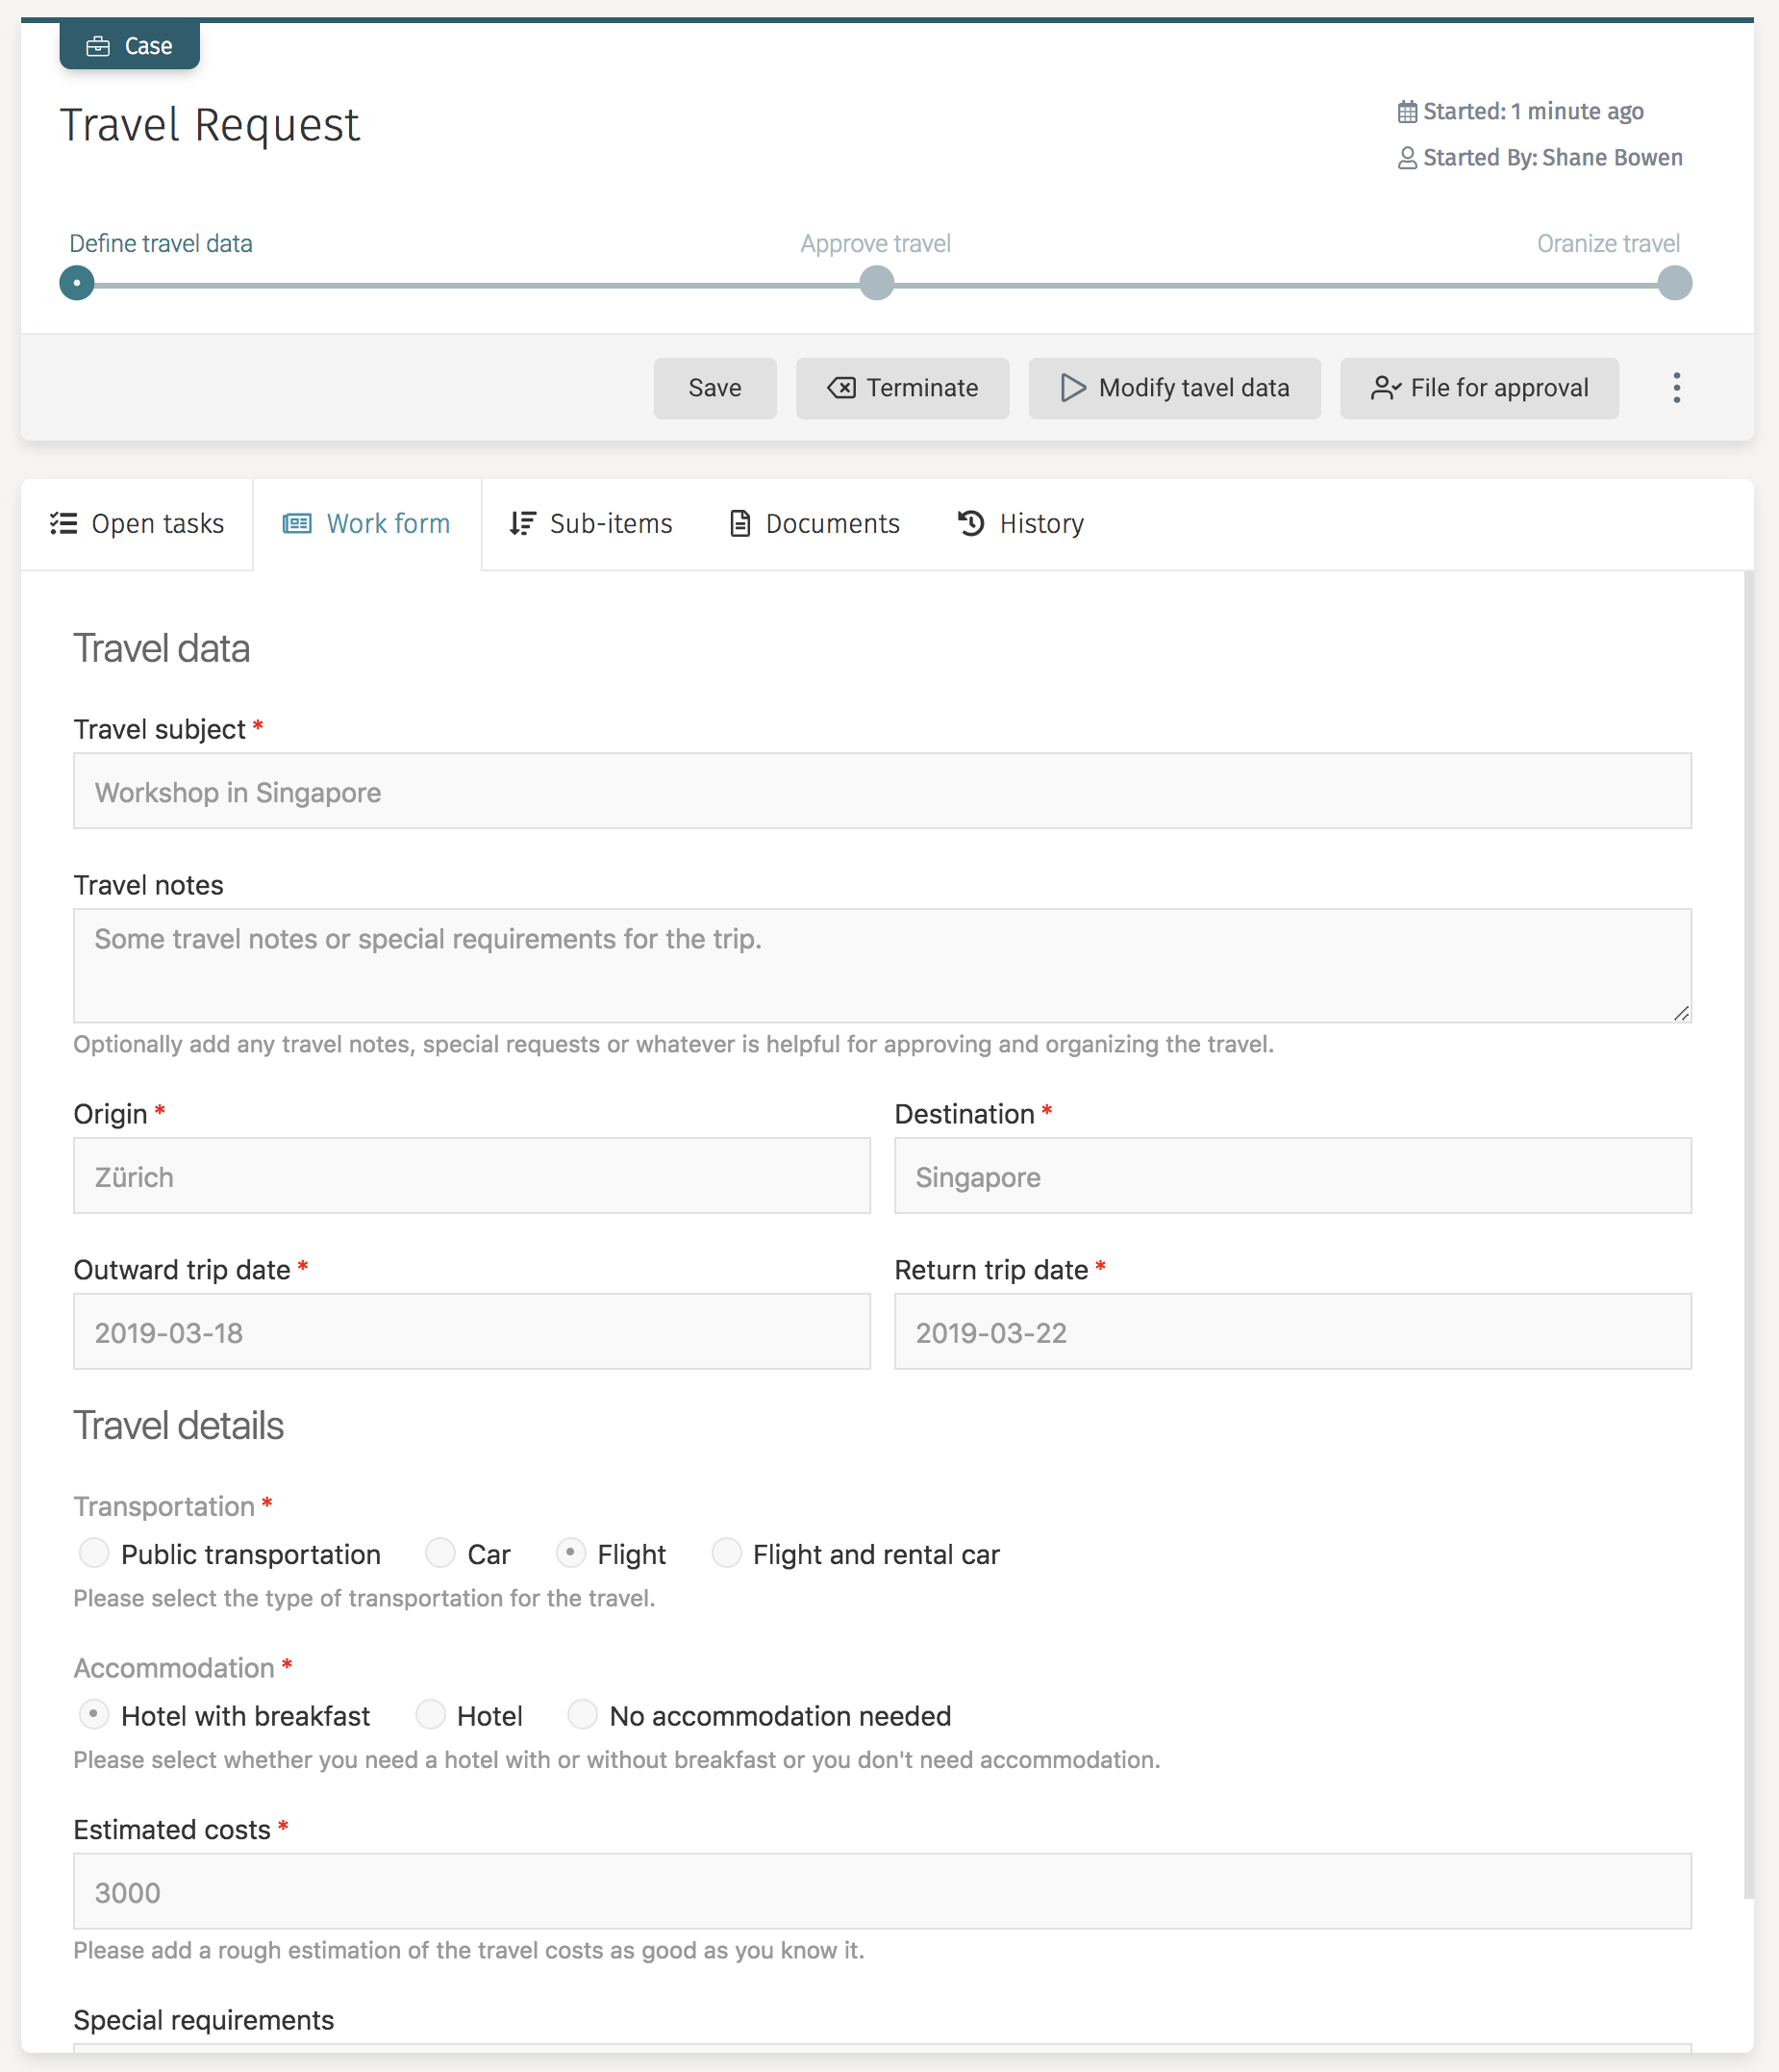The height and width of the screenshot is (2072, 1779).
Task: Click the Case briefcase badge
Action: coord(129,46)
